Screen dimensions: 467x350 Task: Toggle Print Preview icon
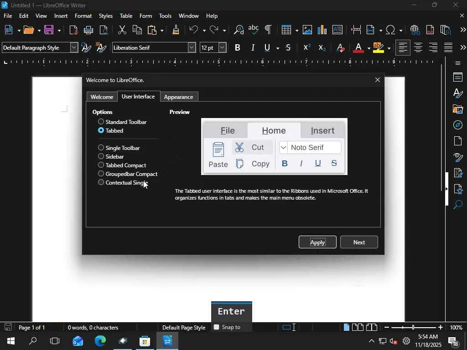pos(104,30)
